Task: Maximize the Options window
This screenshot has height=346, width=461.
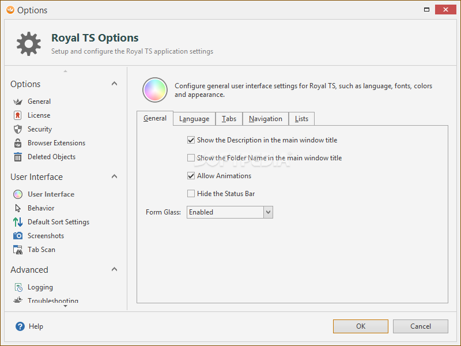Action: point(426,10)
